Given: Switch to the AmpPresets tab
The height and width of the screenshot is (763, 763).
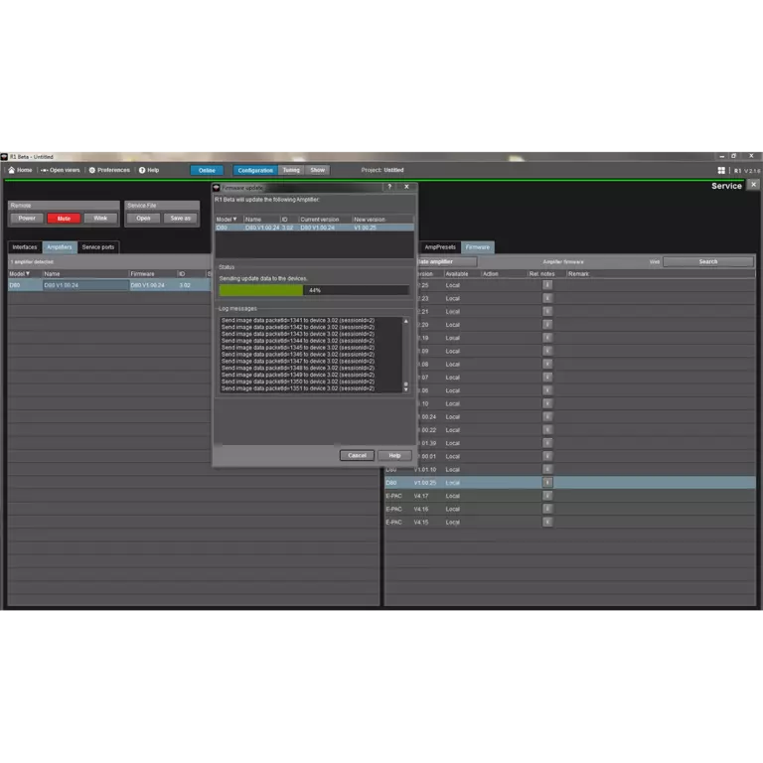Looking at the screenshot, I should pyautogui.click(x=440, y=247).
